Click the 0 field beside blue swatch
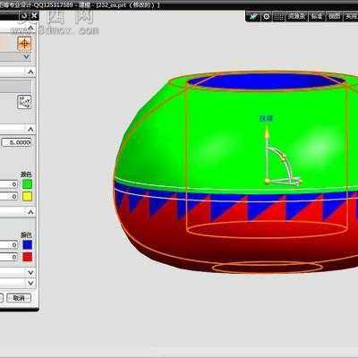Image resolution: width=358 pixels, height=358 pixels. (x=9, y=245)
